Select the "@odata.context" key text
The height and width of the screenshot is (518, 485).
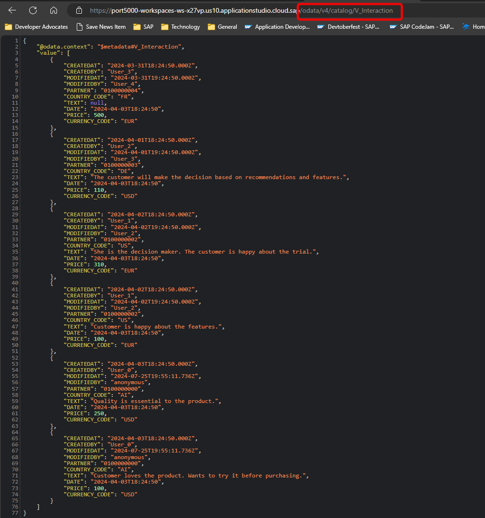coord(64,47)
